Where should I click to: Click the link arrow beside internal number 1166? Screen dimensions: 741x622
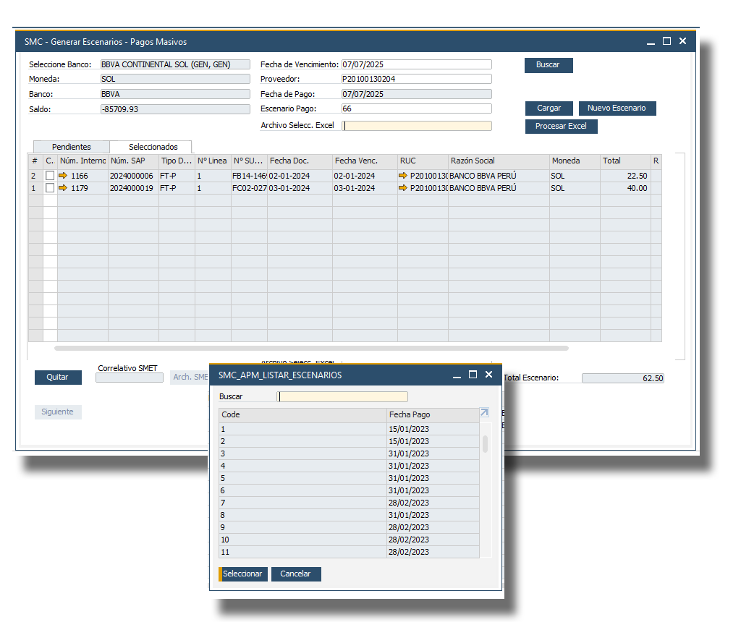click(63, 176)
